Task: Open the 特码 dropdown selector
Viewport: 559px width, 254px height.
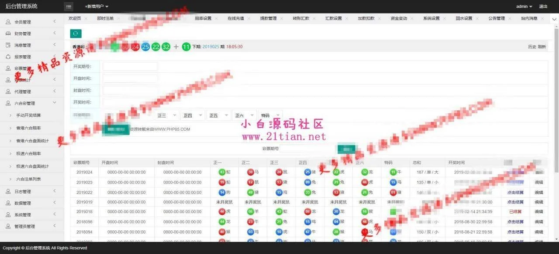Action: [x=270, y=115]
